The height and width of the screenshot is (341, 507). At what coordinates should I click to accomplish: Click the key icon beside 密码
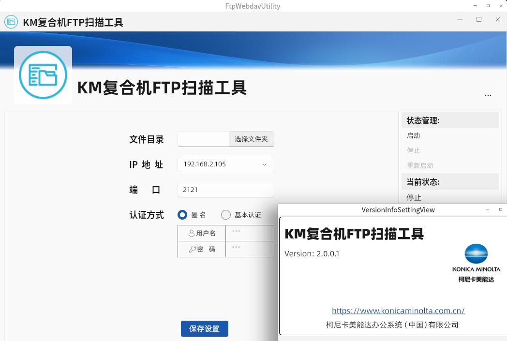click(x=193, y=249)
